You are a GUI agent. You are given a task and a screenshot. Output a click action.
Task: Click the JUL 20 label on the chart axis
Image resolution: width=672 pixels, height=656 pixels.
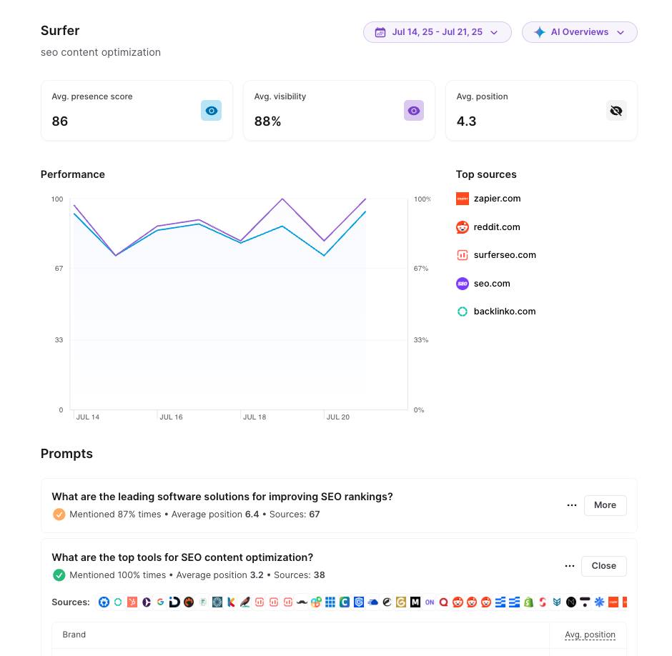coord(338,417)
